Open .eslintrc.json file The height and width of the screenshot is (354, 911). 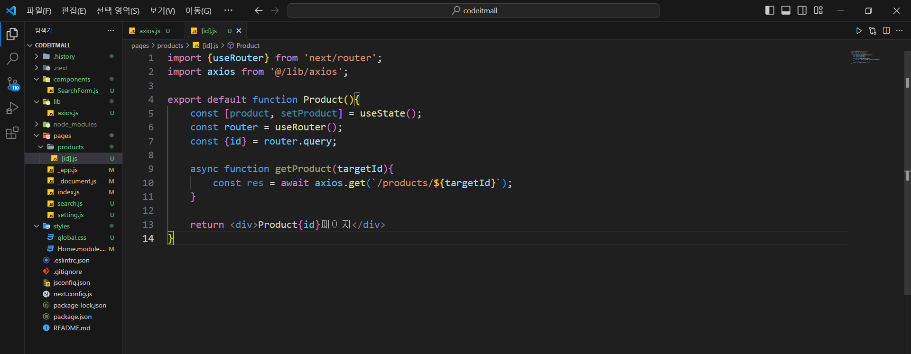(x=74, y=260)
